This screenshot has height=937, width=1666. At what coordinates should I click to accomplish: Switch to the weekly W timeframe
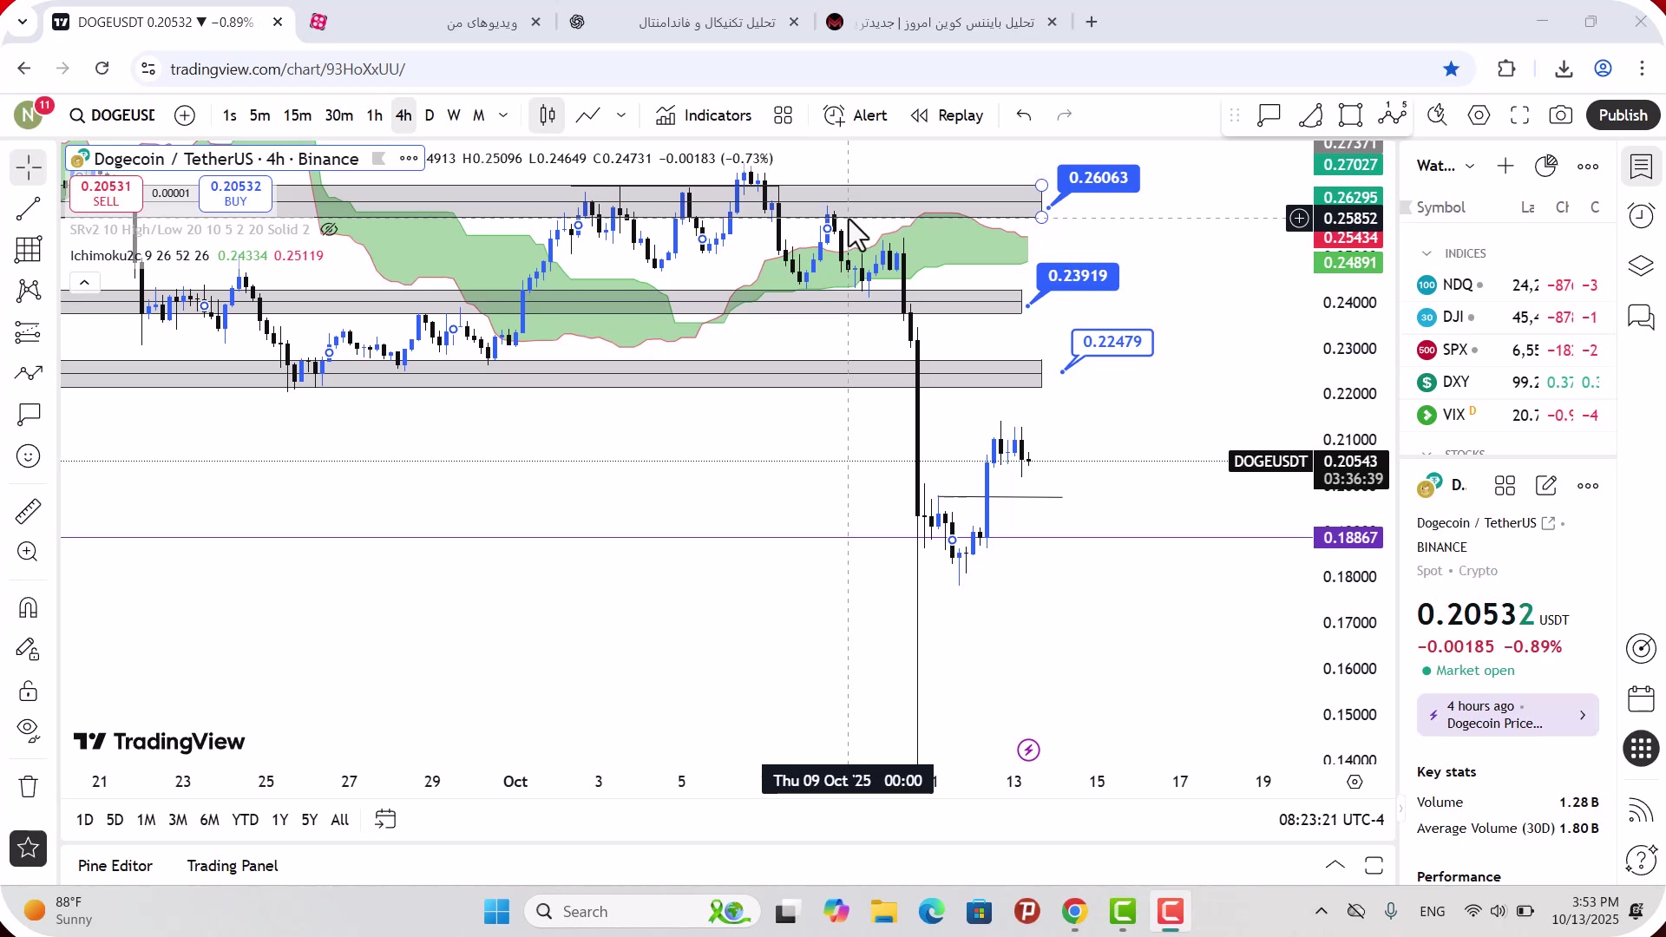(453, 115)
